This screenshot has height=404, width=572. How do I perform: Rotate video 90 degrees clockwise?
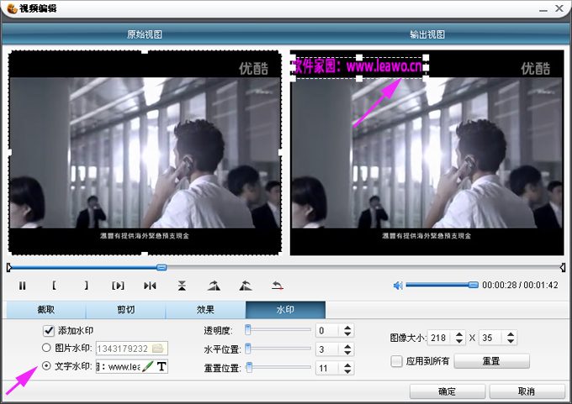[214, 286]
